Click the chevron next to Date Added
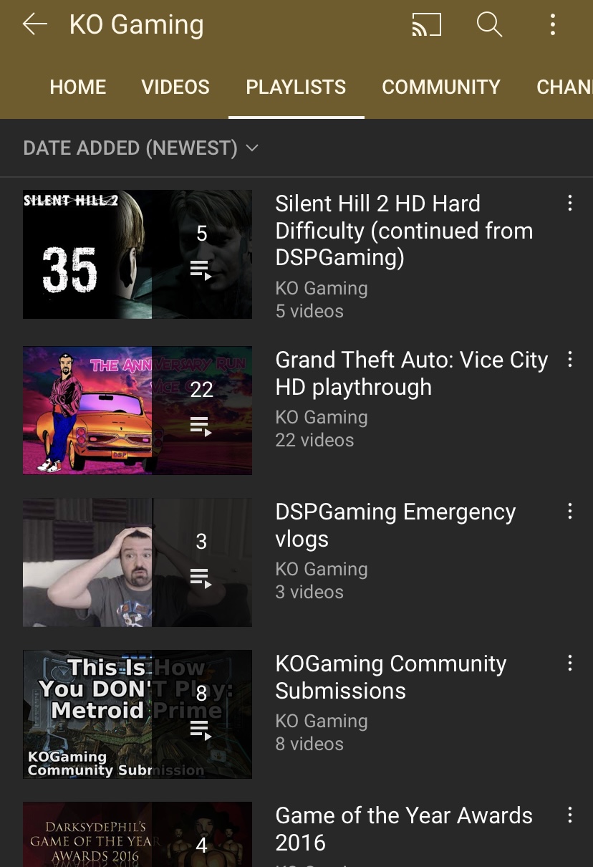This screenshot has width=593, height=867. (251, 148)
